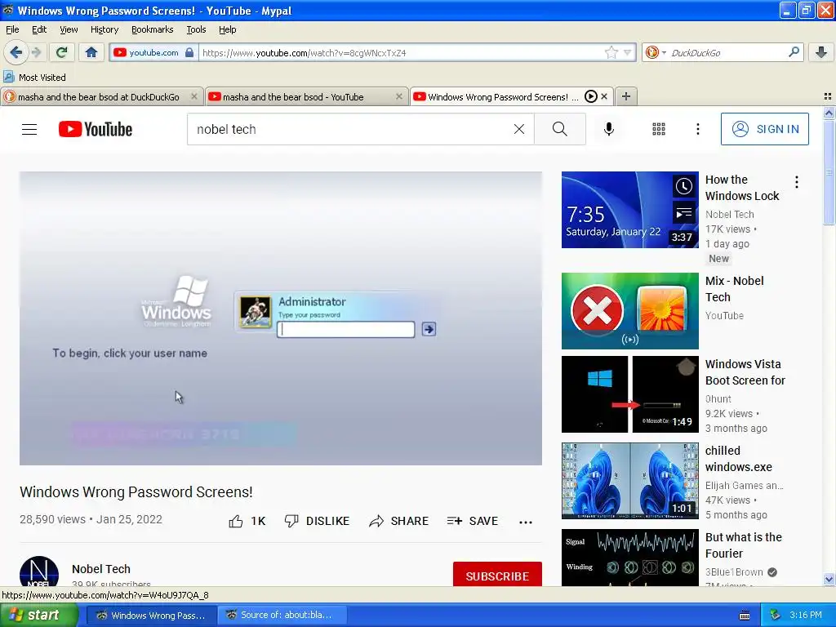
Task: Bookmark this page with the star icon
Action: coord(611,52)
